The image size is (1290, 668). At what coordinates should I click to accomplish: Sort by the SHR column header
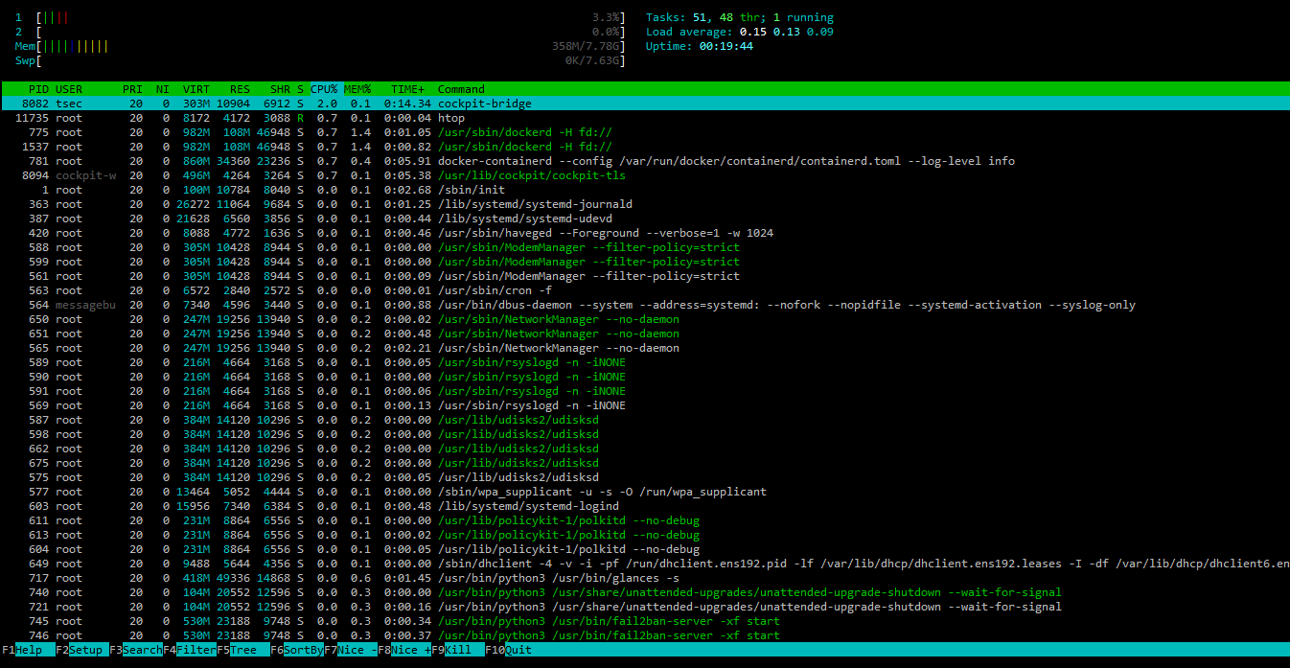(x=280, y=89)
